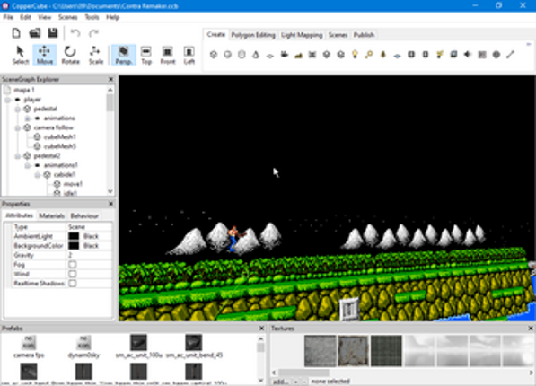Open the View menu
Screen dimensions: 536x386
[x=44, y=17]
